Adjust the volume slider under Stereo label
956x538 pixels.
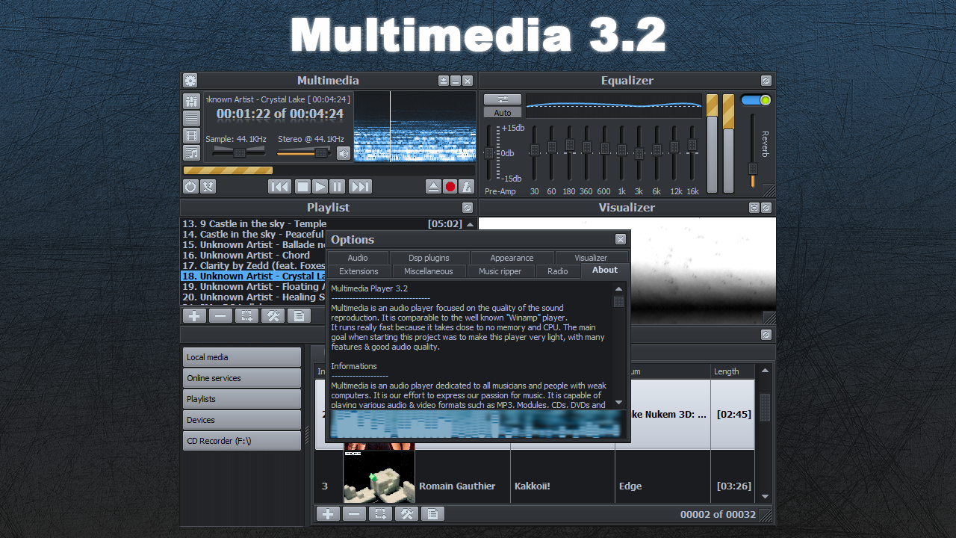(x=304, y=152)
